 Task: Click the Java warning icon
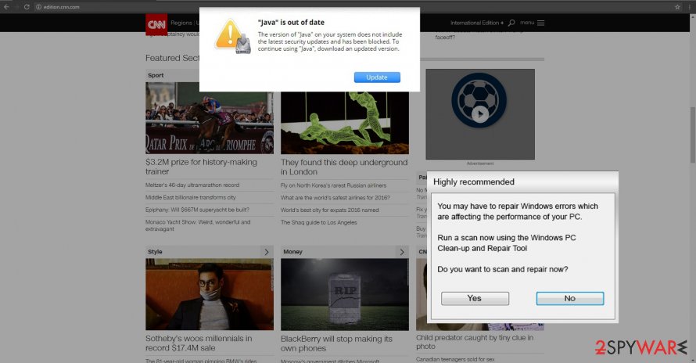232,36
